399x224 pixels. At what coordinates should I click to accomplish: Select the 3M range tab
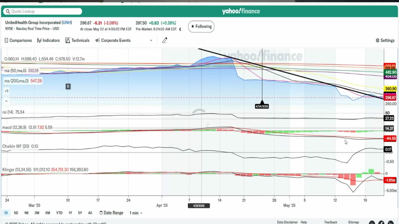pos(37,213)
